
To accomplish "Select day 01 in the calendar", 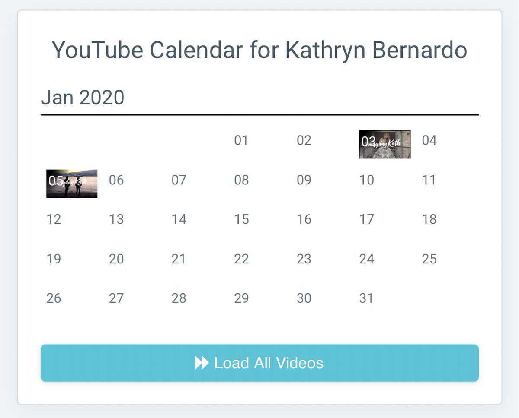I will click(241, 140).
